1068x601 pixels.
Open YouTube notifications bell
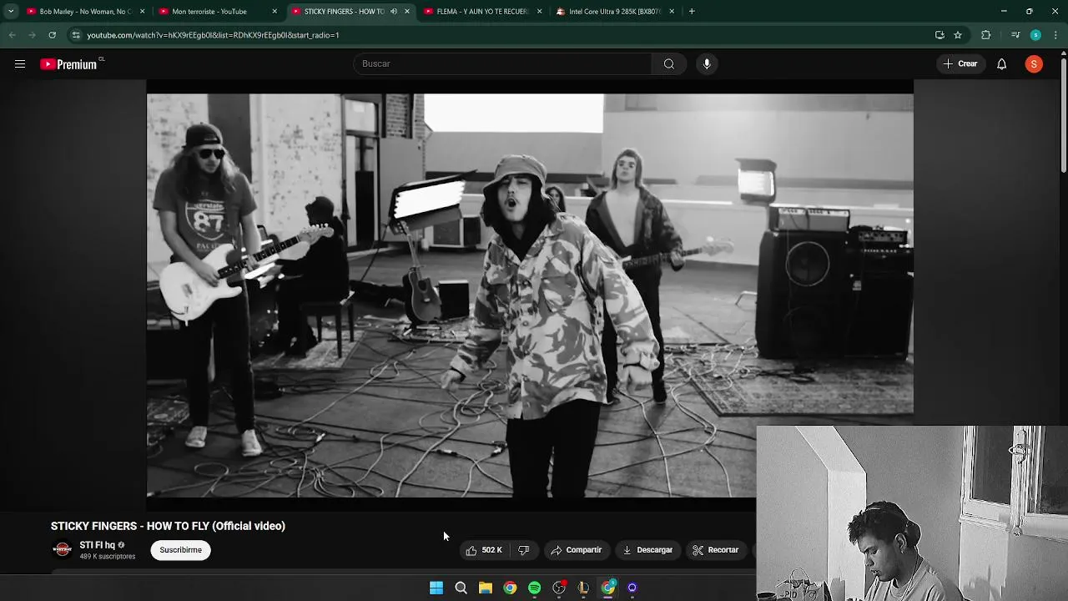click(x=1002, y=64)
